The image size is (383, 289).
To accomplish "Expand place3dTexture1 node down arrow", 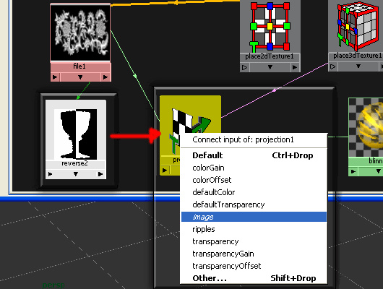I will (x=358, y=66).
